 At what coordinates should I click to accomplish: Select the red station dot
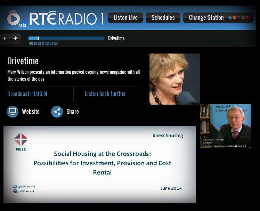[x=247, y=18]
